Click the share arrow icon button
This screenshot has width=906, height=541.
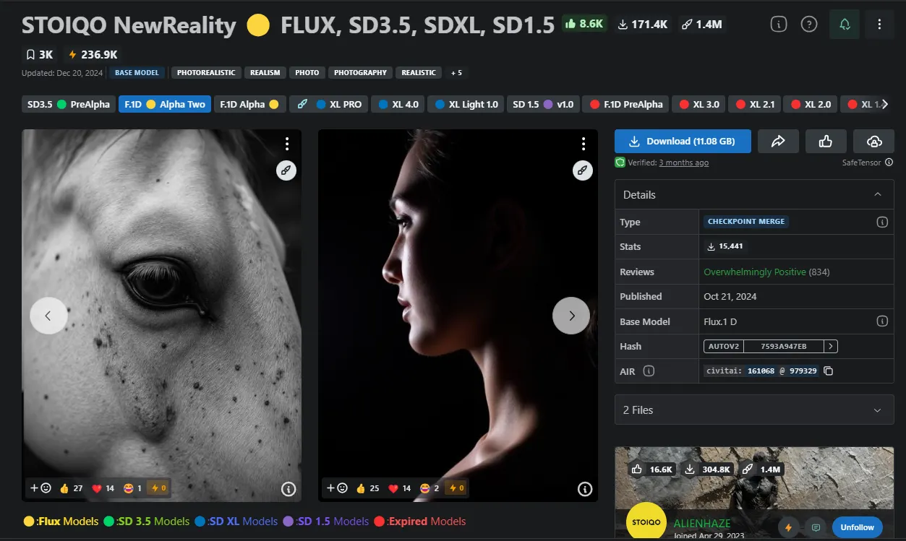[x=778, y=142]
